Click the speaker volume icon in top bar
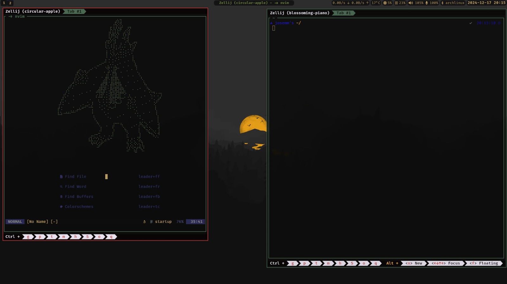This screenshot has height=284, width=507. pyautogui.click(x=411, y=3)
